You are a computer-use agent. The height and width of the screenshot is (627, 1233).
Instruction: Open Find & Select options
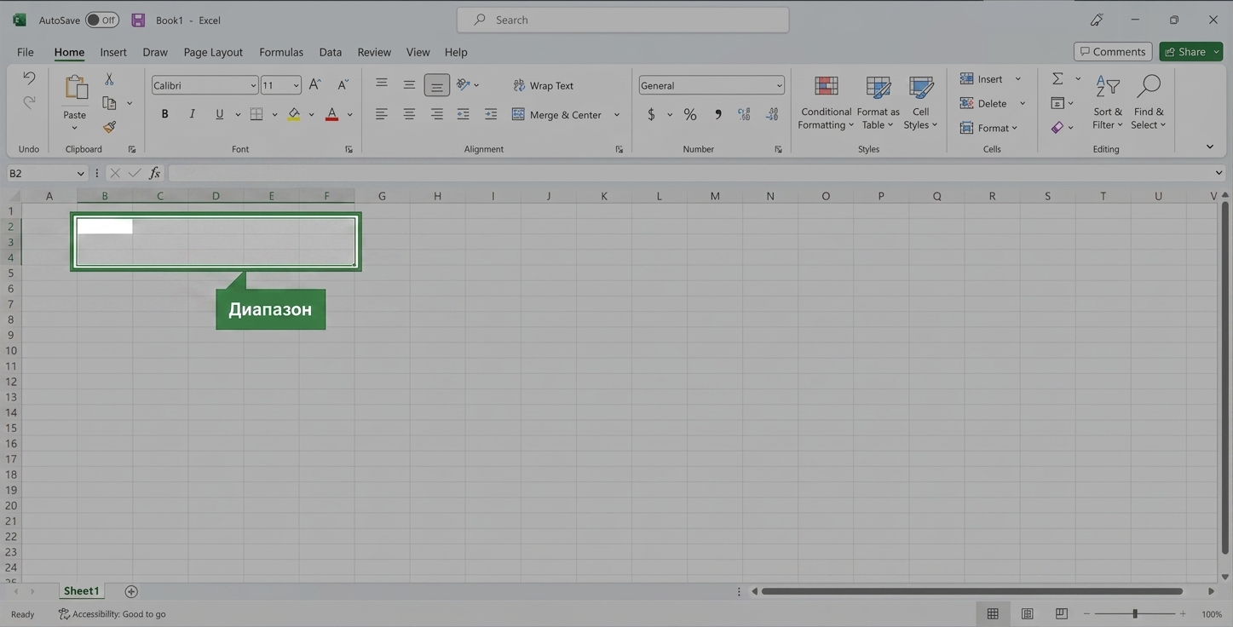tap(1149, 103)
